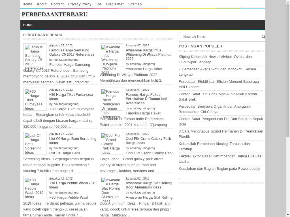Open 'Famous Harga Paket Pernikahan Di Taman Indie References' title
290x217 pixels.
coord(147,99)
